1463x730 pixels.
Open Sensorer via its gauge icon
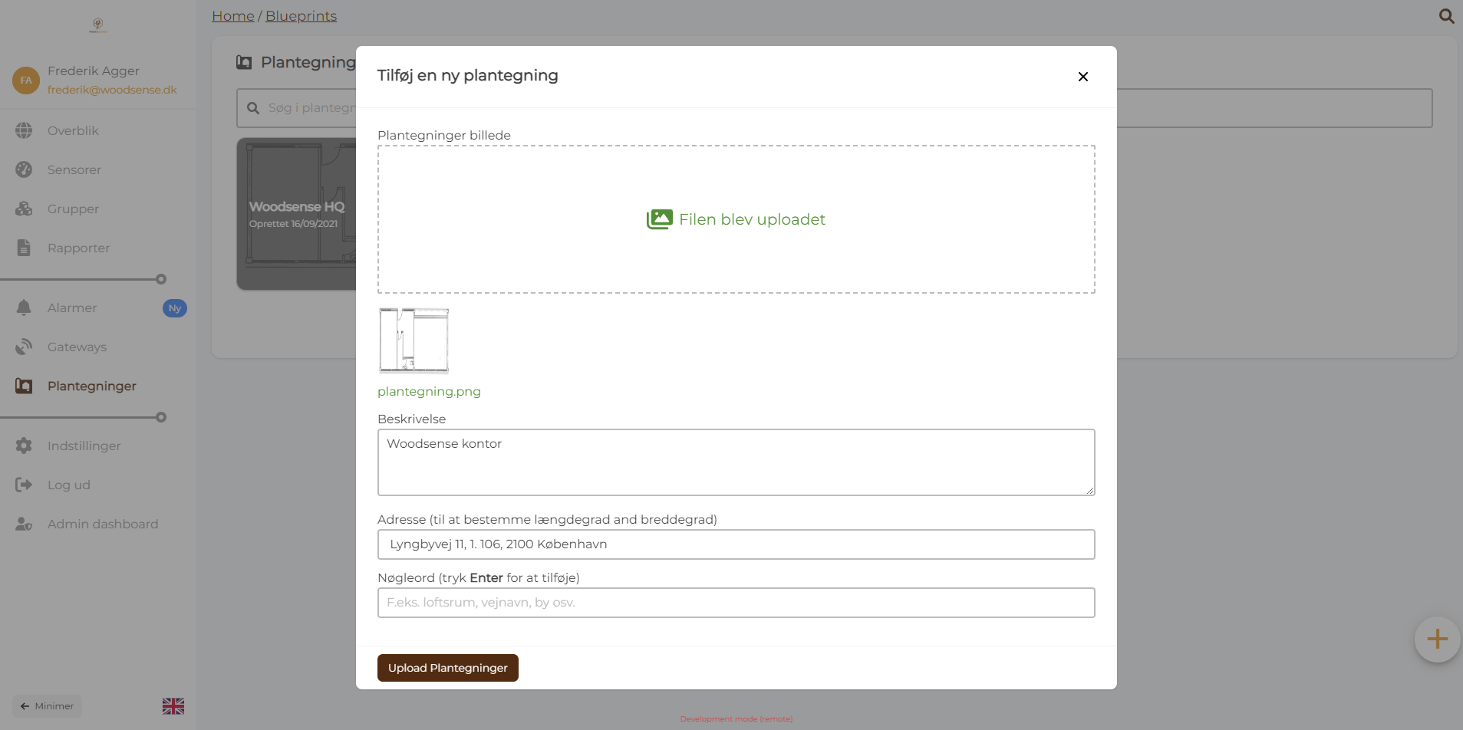tap(24, 169)
